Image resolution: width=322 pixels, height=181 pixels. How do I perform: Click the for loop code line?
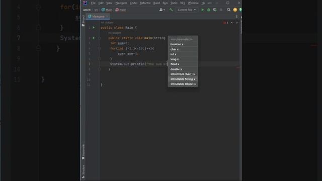point(132,48)
